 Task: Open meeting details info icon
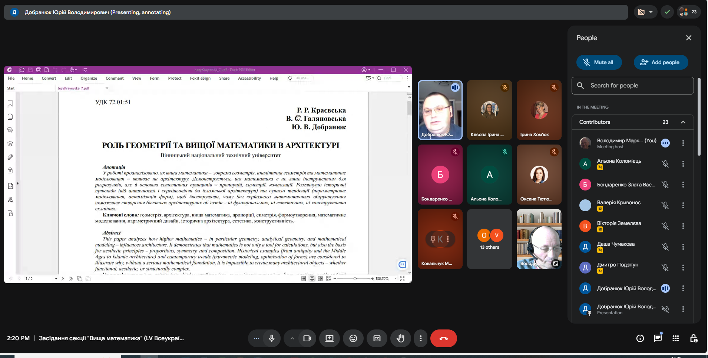(x=640, y=338)
